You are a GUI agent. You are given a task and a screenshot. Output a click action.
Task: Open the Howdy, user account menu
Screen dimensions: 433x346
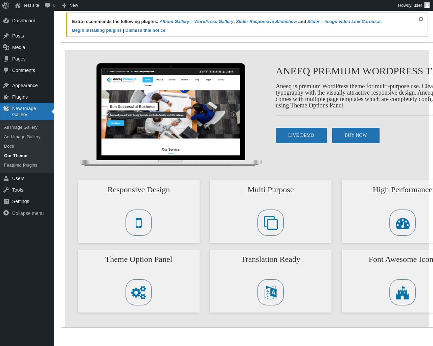pyautogui.click(x=414, y=5)
